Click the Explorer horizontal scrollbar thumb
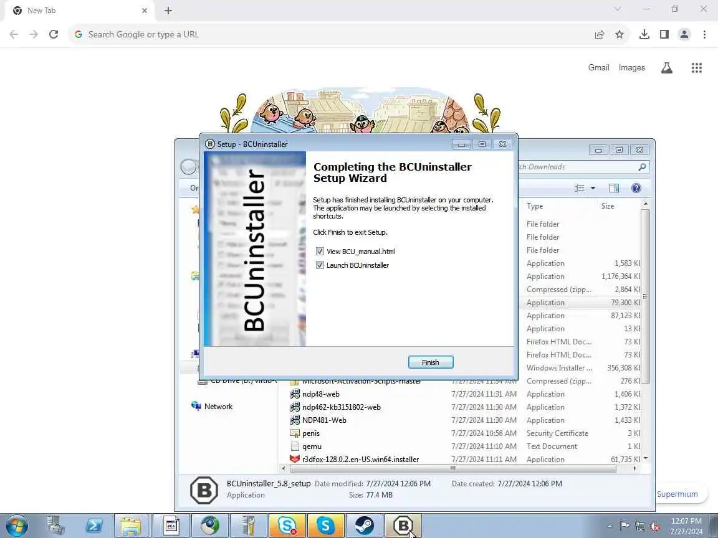 coord(453,468)
